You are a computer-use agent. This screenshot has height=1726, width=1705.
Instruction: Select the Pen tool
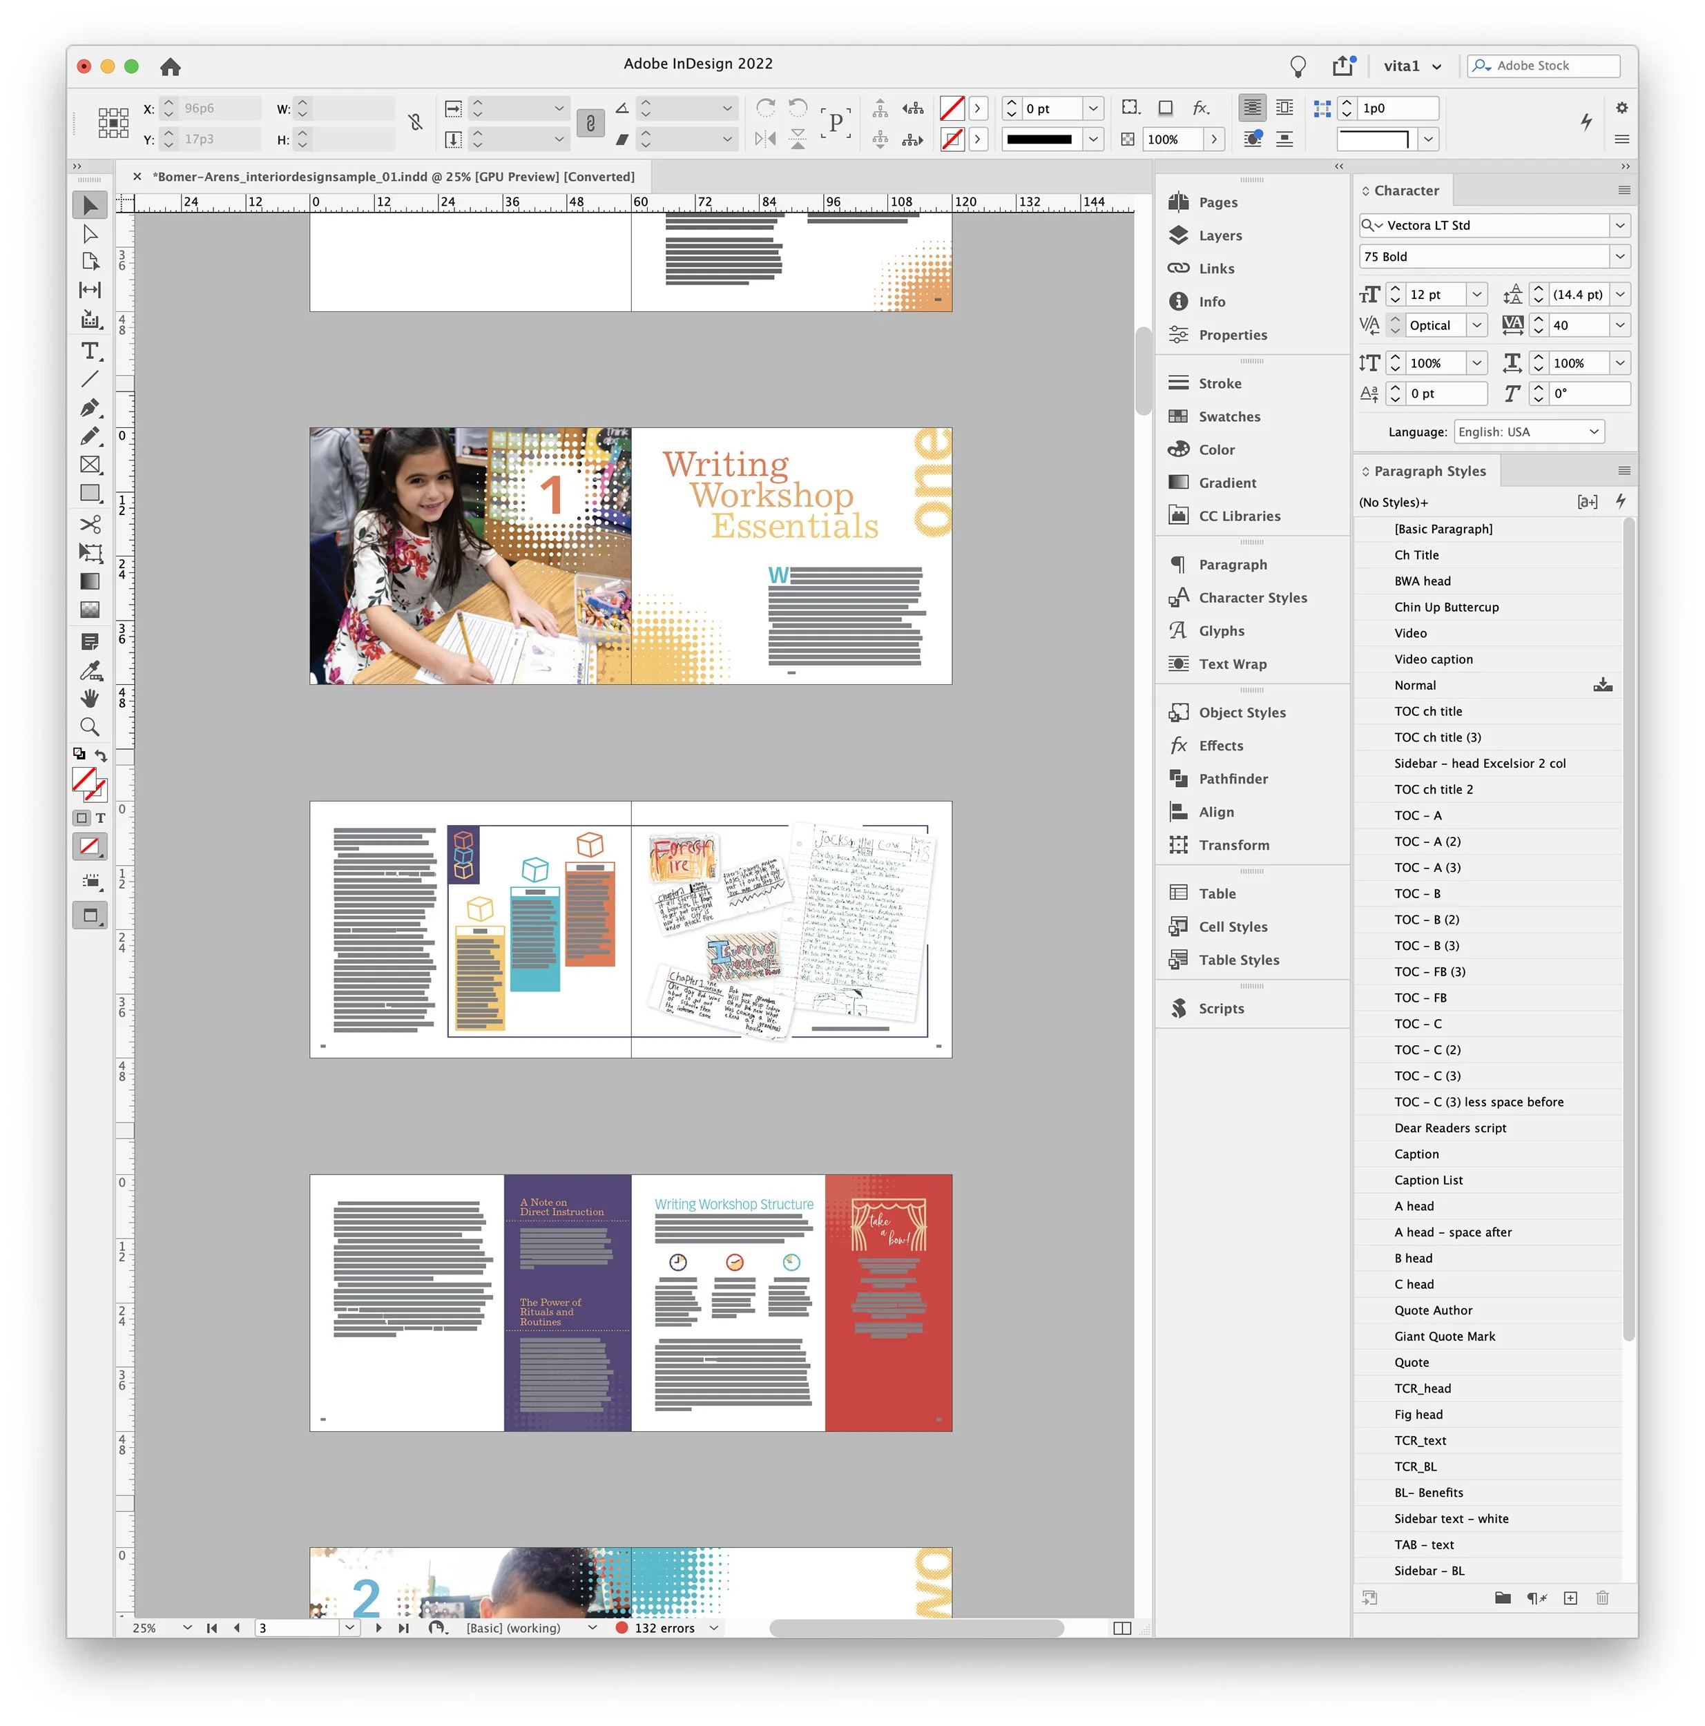[x=89, y=407]
